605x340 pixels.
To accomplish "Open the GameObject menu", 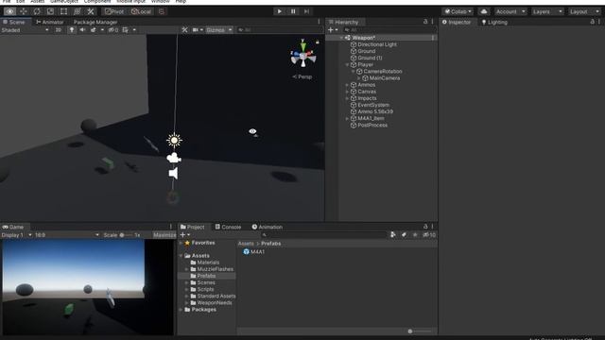I will [64, 2].
